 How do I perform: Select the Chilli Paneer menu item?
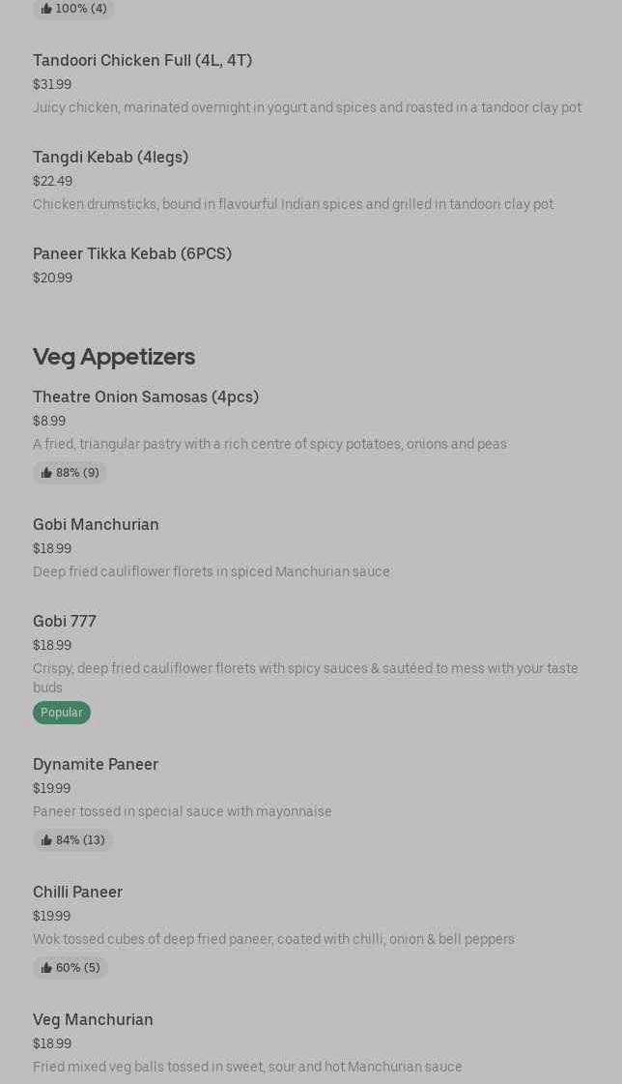pos(77,893)
